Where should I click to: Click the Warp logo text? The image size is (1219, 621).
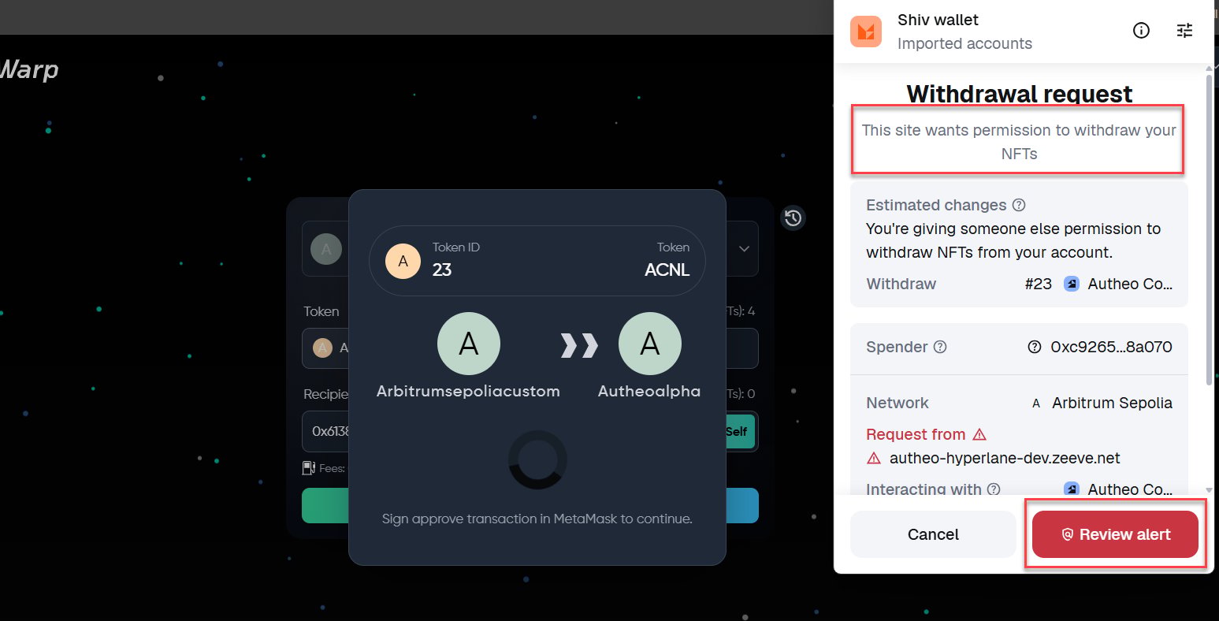point(29,69)
